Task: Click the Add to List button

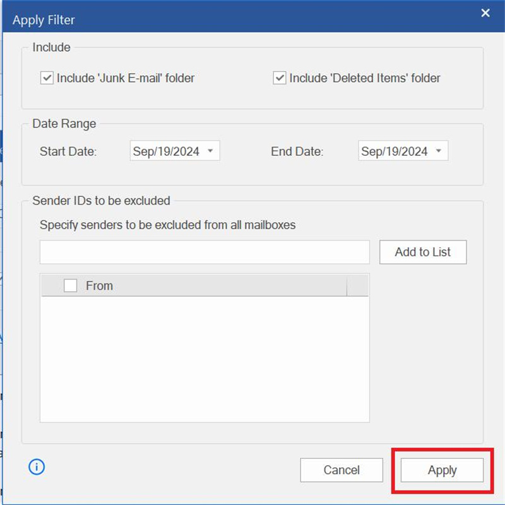Action: point(423,252)
